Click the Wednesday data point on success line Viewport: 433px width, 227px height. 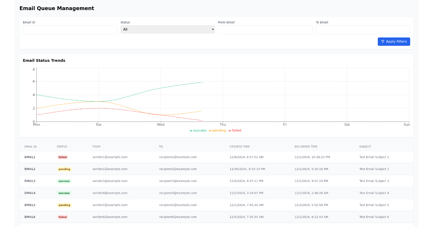(161, 88)
